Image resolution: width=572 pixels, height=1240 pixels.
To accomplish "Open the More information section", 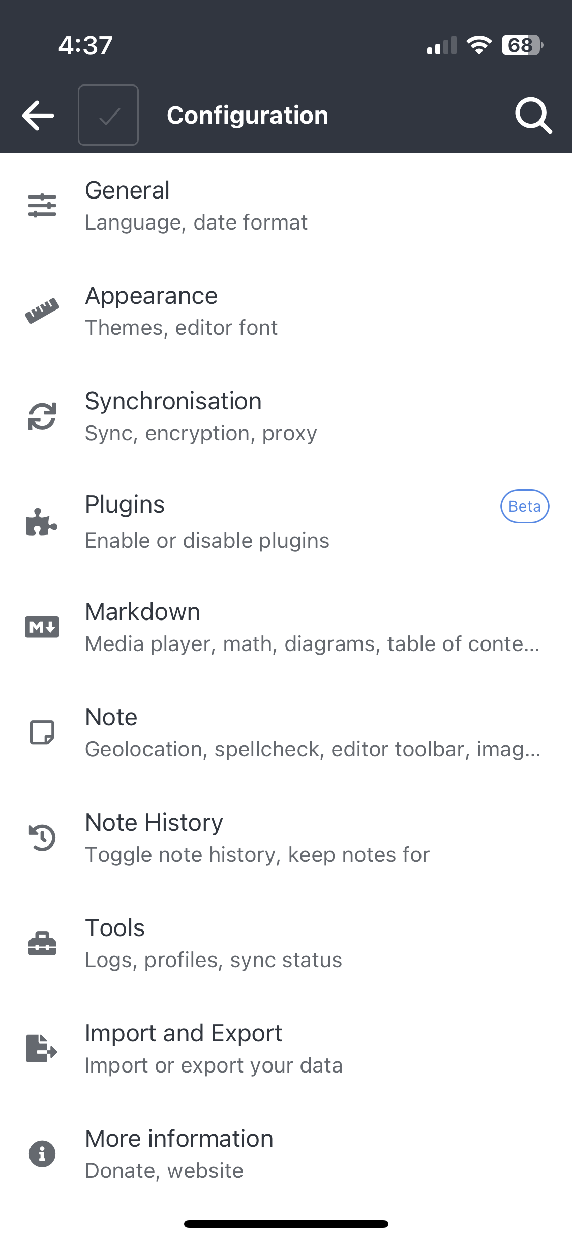I will (x=286, y=1154).
